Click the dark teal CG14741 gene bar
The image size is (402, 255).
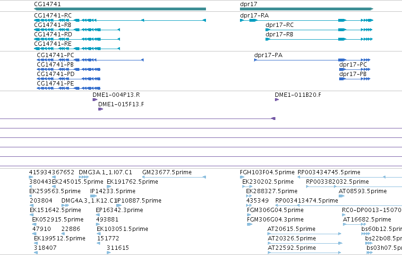pyautogui.click(x=120, y=9)
